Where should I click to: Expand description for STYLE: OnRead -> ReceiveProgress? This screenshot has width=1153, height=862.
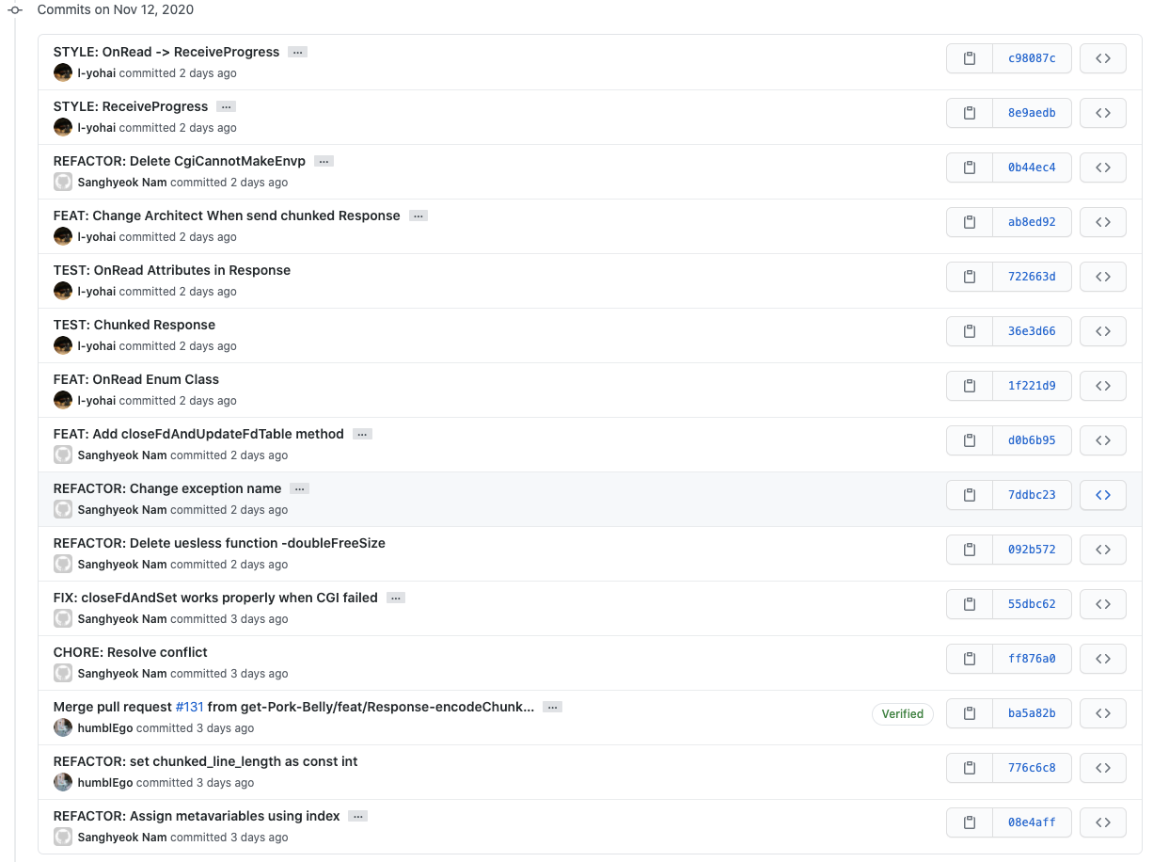coord(297,53)
